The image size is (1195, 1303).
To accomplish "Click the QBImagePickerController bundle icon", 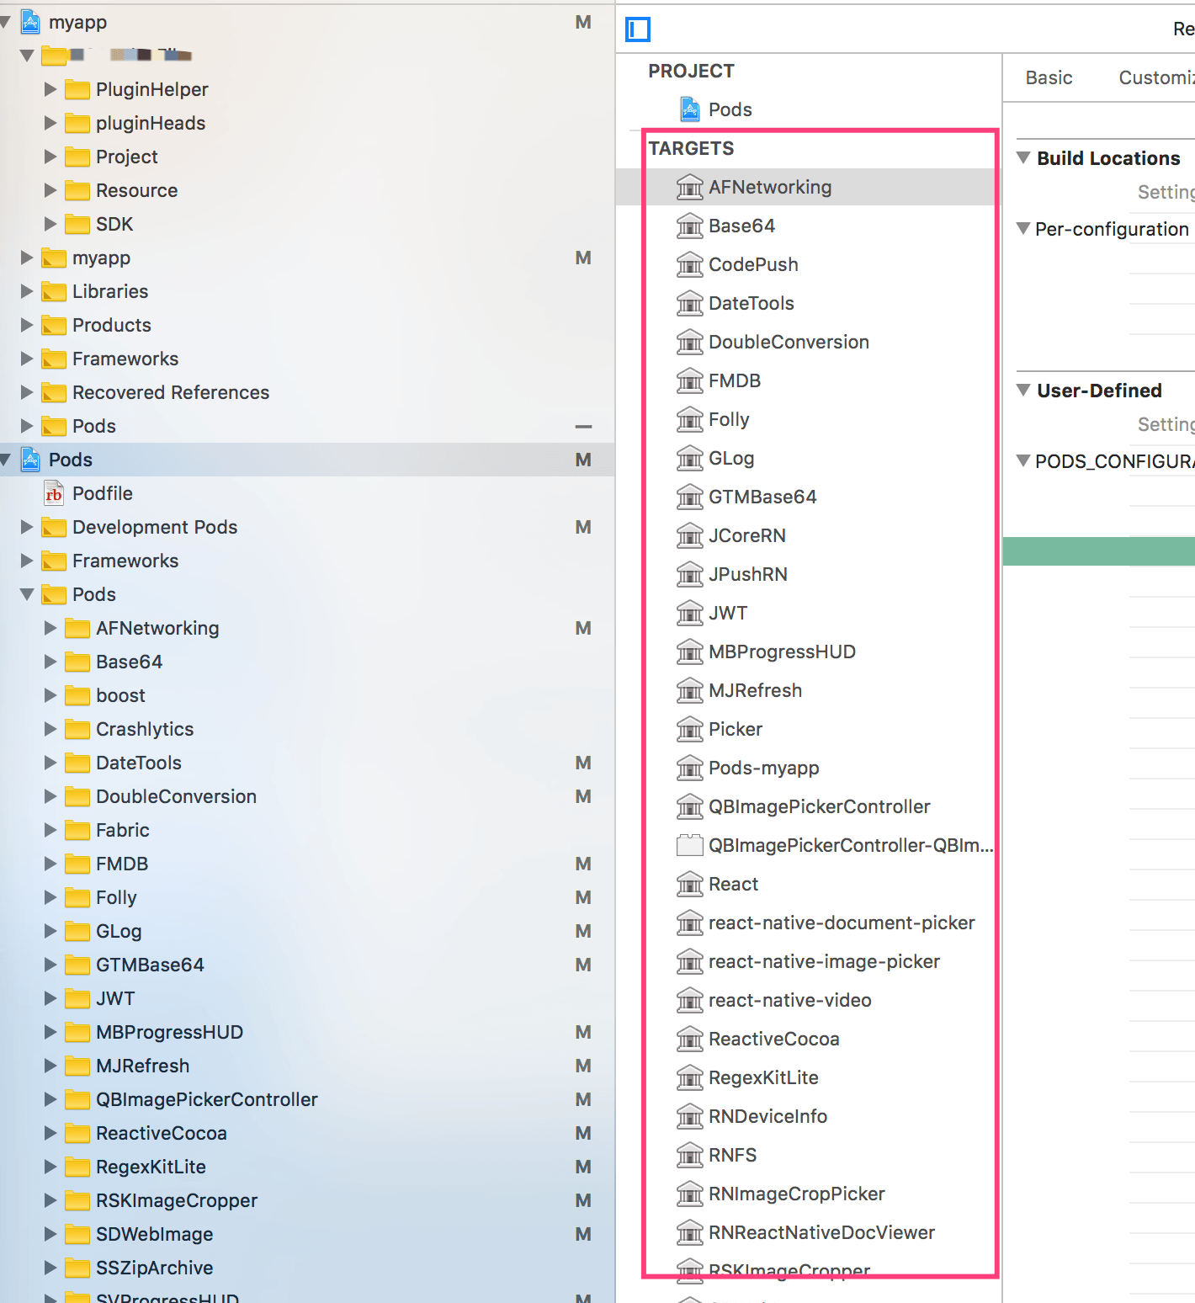I will [x=690, y=845].
